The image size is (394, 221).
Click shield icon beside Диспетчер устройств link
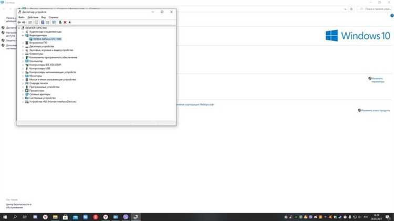(3, 28)
